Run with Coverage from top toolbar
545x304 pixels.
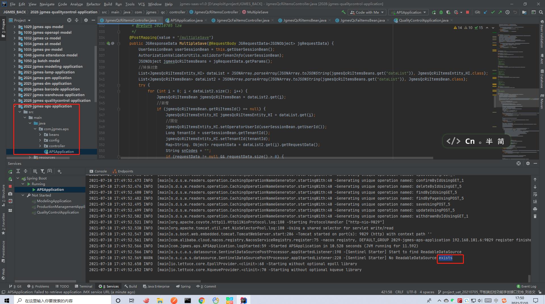(448, 12)
